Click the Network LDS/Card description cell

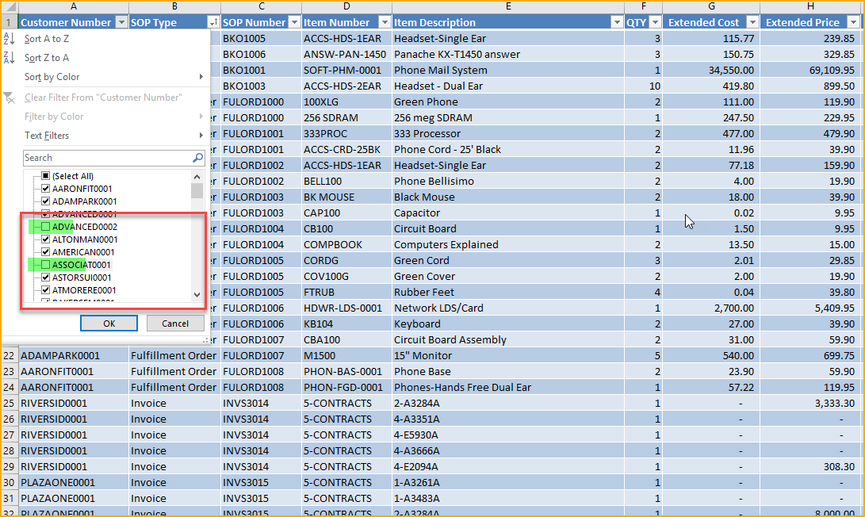[x=508, y=308]
